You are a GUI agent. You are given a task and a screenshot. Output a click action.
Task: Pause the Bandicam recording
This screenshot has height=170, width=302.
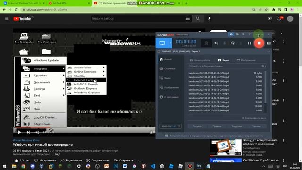tap(250, 43)
